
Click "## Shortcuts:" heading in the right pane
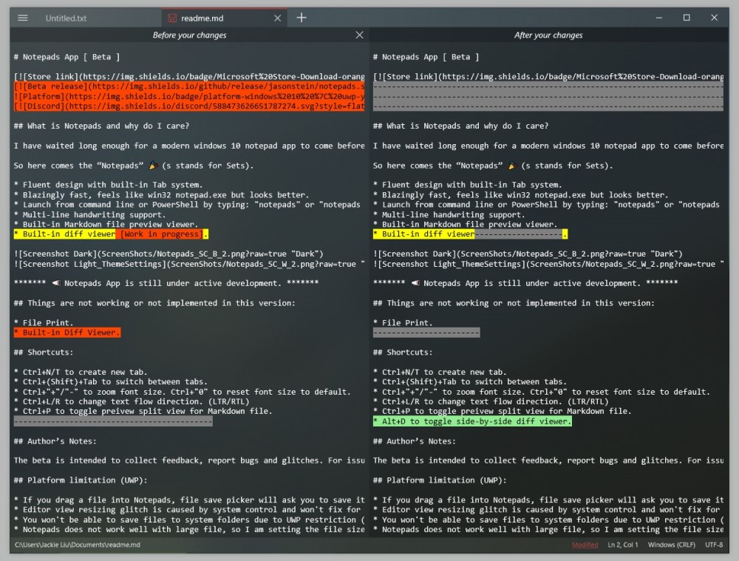pyautogui.click(x=403, y=352)
